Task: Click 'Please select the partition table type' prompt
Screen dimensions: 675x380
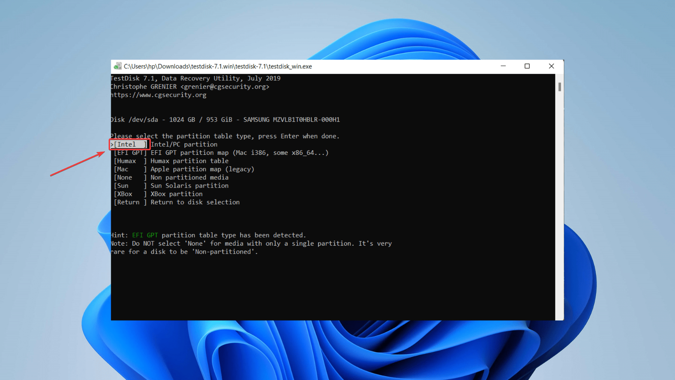Action: (225, 136)
